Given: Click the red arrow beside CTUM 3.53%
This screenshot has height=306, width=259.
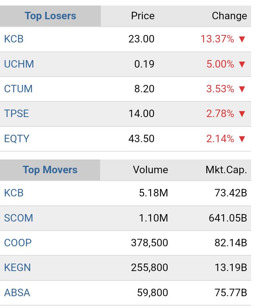Looking at the screenshot, I should click(x=242, y=89).
